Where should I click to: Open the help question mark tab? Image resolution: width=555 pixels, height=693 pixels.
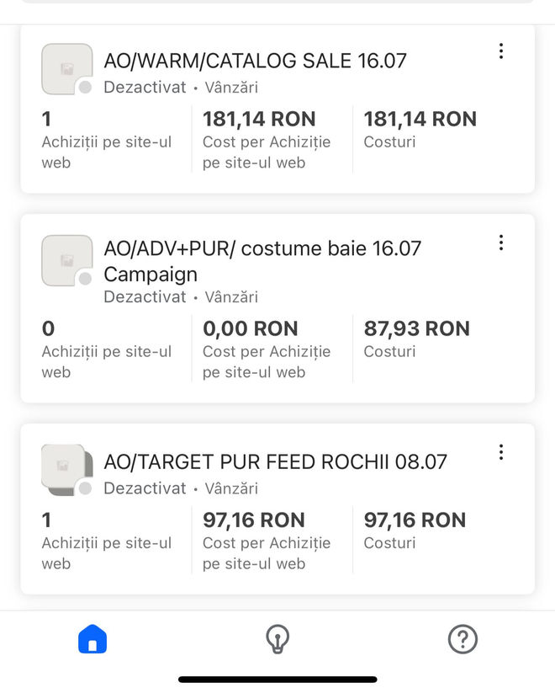click(462, 640)
